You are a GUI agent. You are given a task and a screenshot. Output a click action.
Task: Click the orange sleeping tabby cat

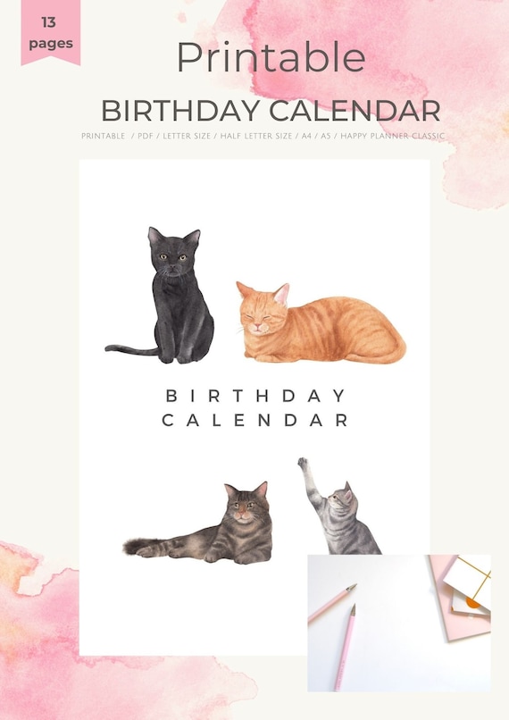(321, 322)
